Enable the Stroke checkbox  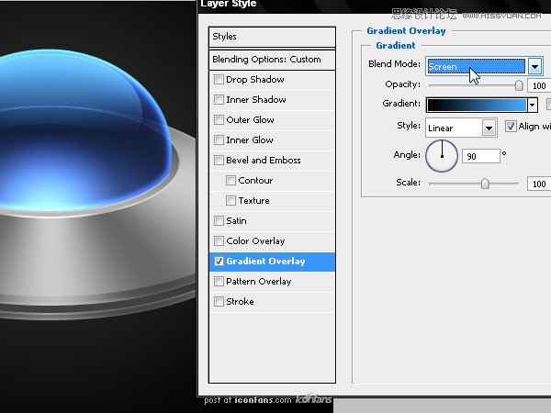pyautogui.click(x=219, y=302)
